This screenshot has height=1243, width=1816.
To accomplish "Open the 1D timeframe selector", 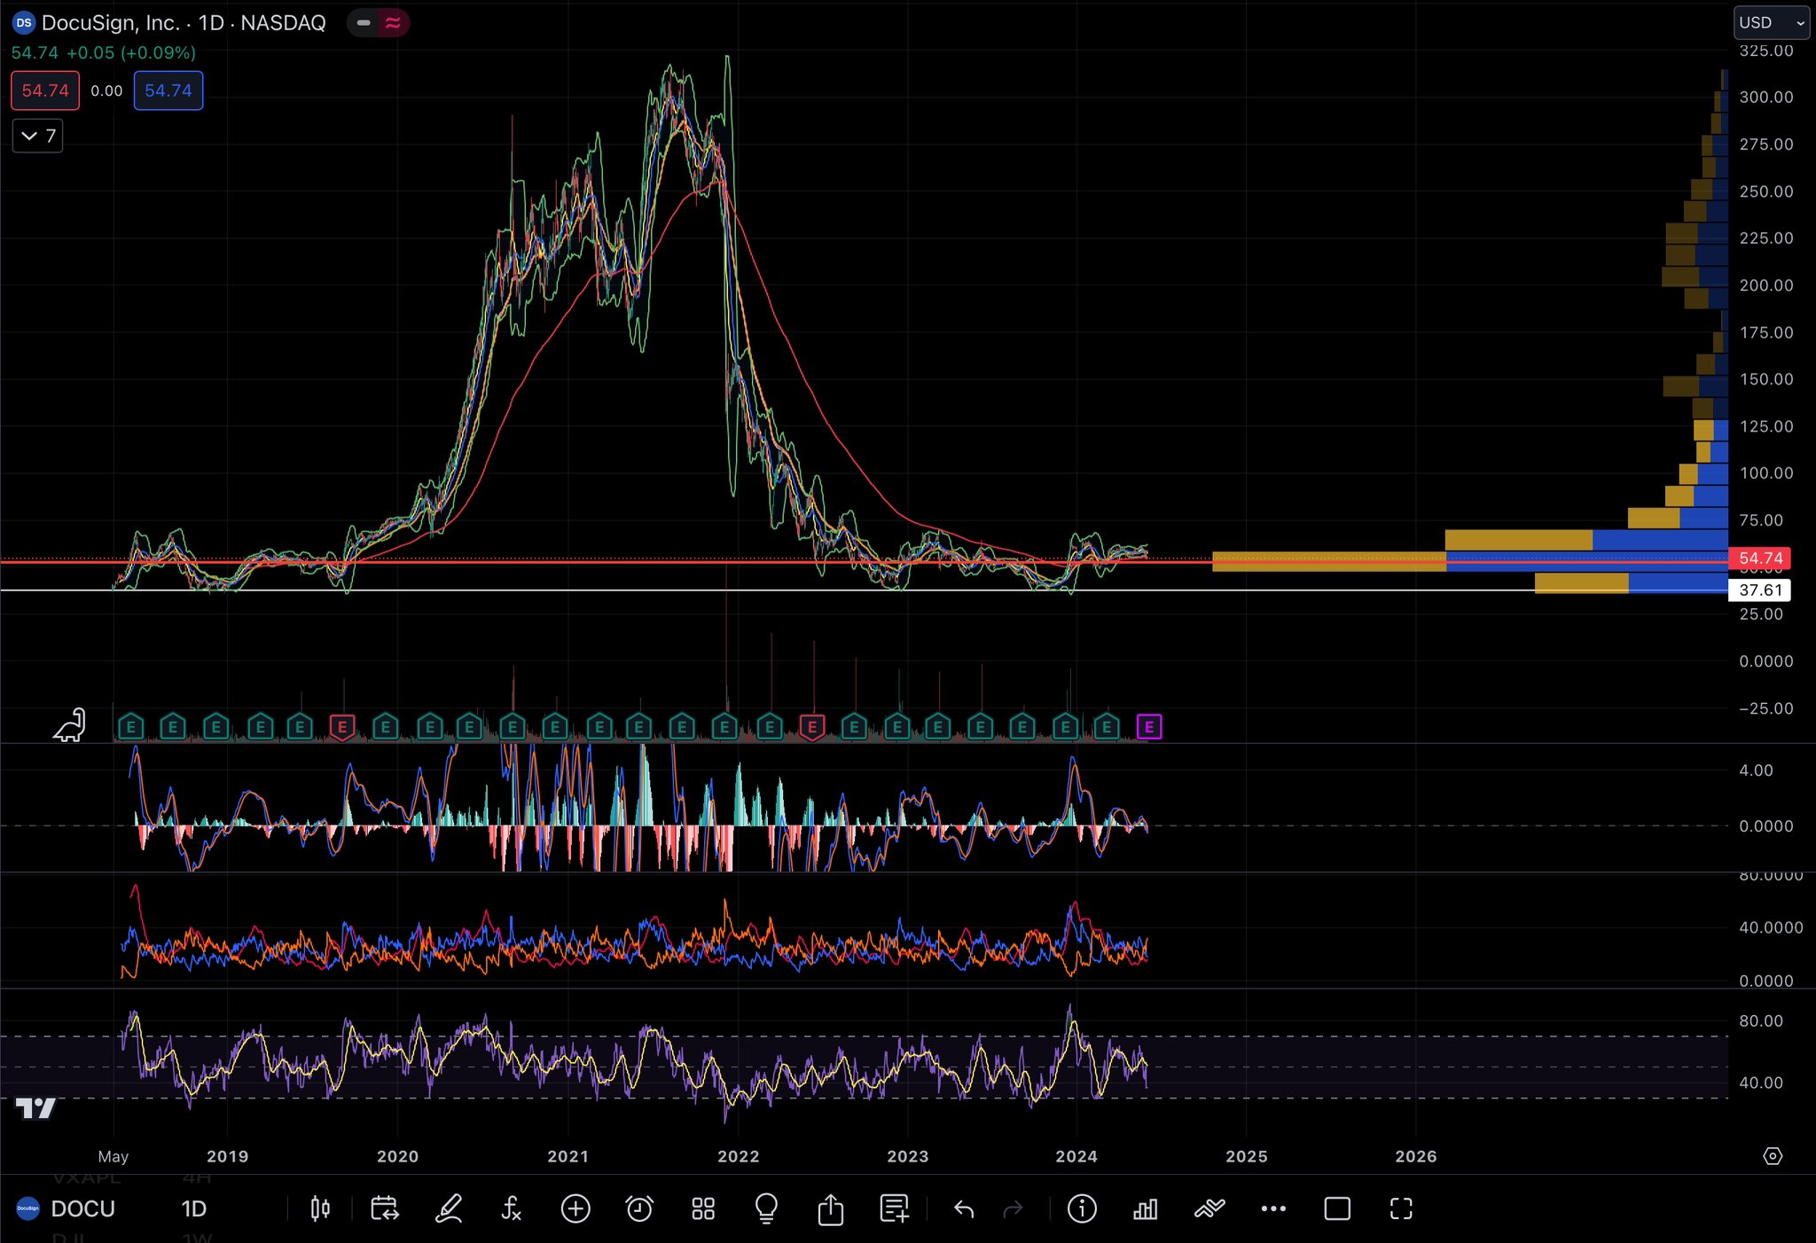I will coord(193,1208).
